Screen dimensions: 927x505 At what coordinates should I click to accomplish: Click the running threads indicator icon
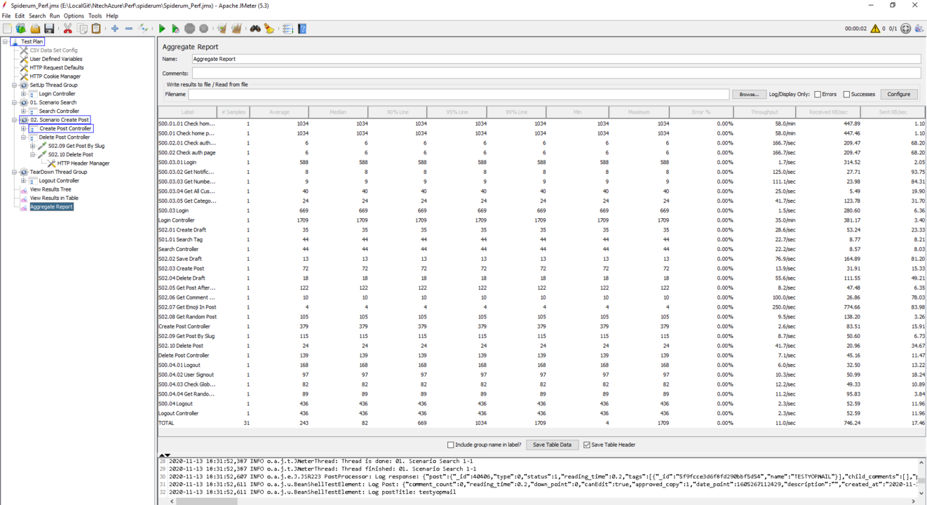pos(906,29)
